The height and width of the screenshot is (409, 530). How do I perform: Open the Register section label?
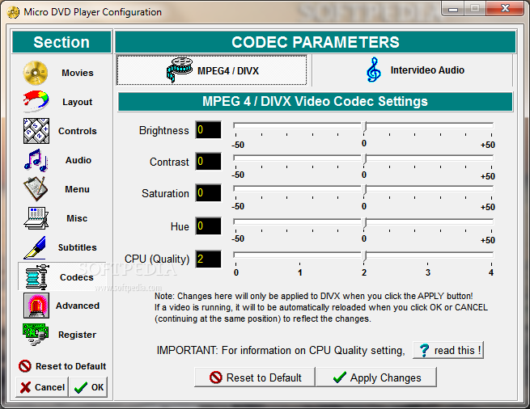(x=77, y=335)
